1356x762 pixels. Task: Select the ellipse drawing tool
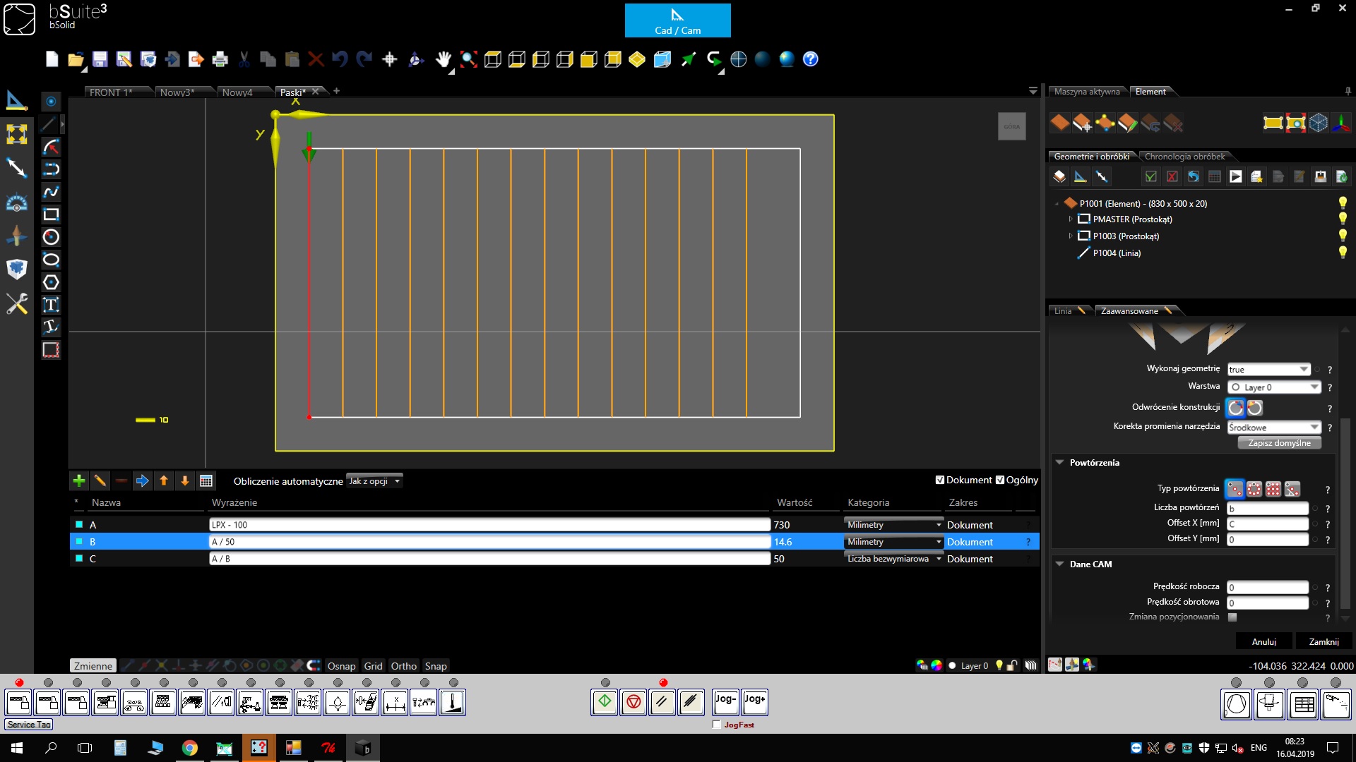point(51,260)
